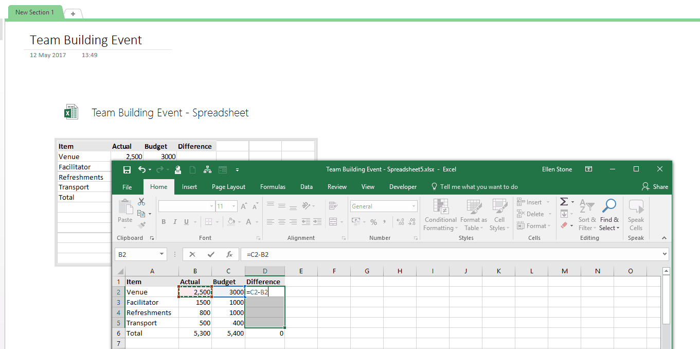Align text to the right
This screenshot has width=700, height=349.
(293, 222)
